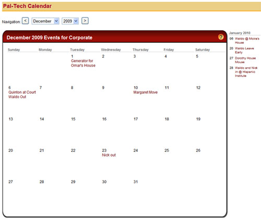Screen dimensions: 261x220
Task: Click the orange help question mark icon
Action: tap(221, 37)
